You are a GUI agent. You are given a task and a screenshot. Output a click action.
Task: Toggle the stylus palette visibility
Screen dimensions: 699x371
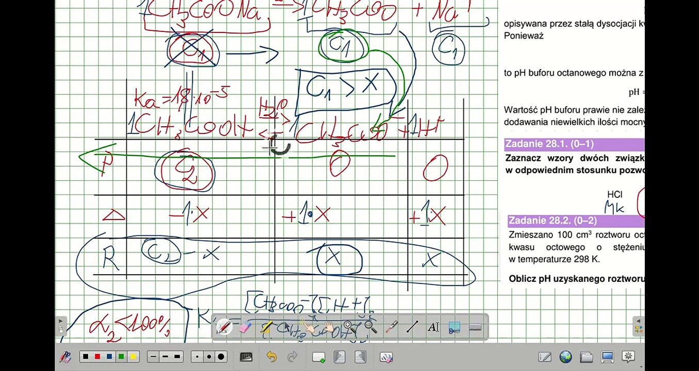click(65, 357)
